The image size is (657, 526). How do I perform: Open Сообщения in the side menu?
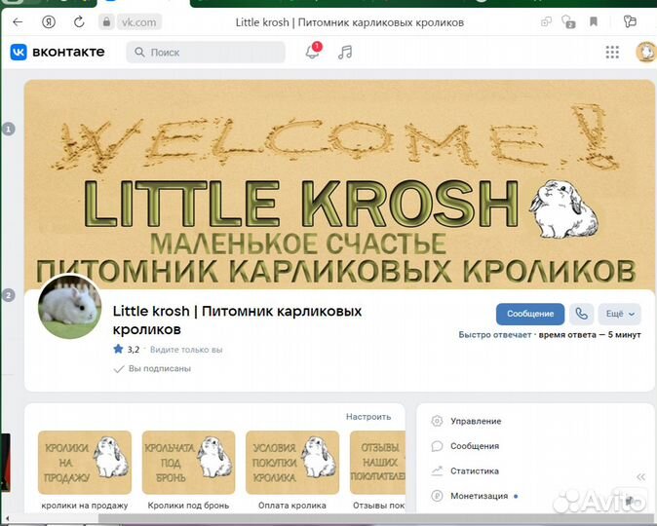coord(475,446)
